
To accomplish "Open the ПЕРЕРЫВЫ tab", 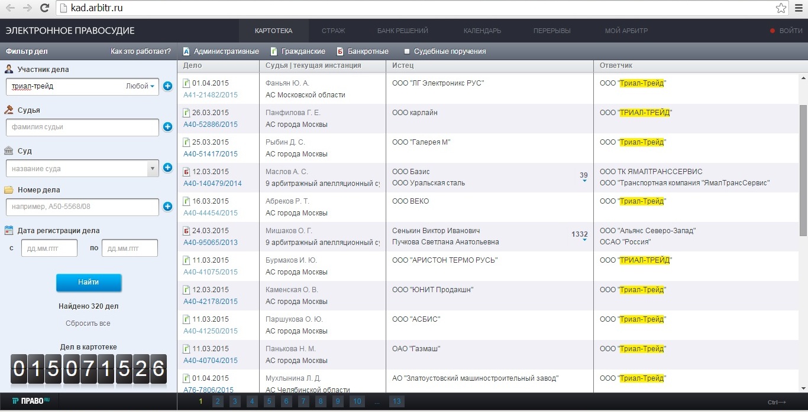I will pyautogui.click(x=552, y=31).
